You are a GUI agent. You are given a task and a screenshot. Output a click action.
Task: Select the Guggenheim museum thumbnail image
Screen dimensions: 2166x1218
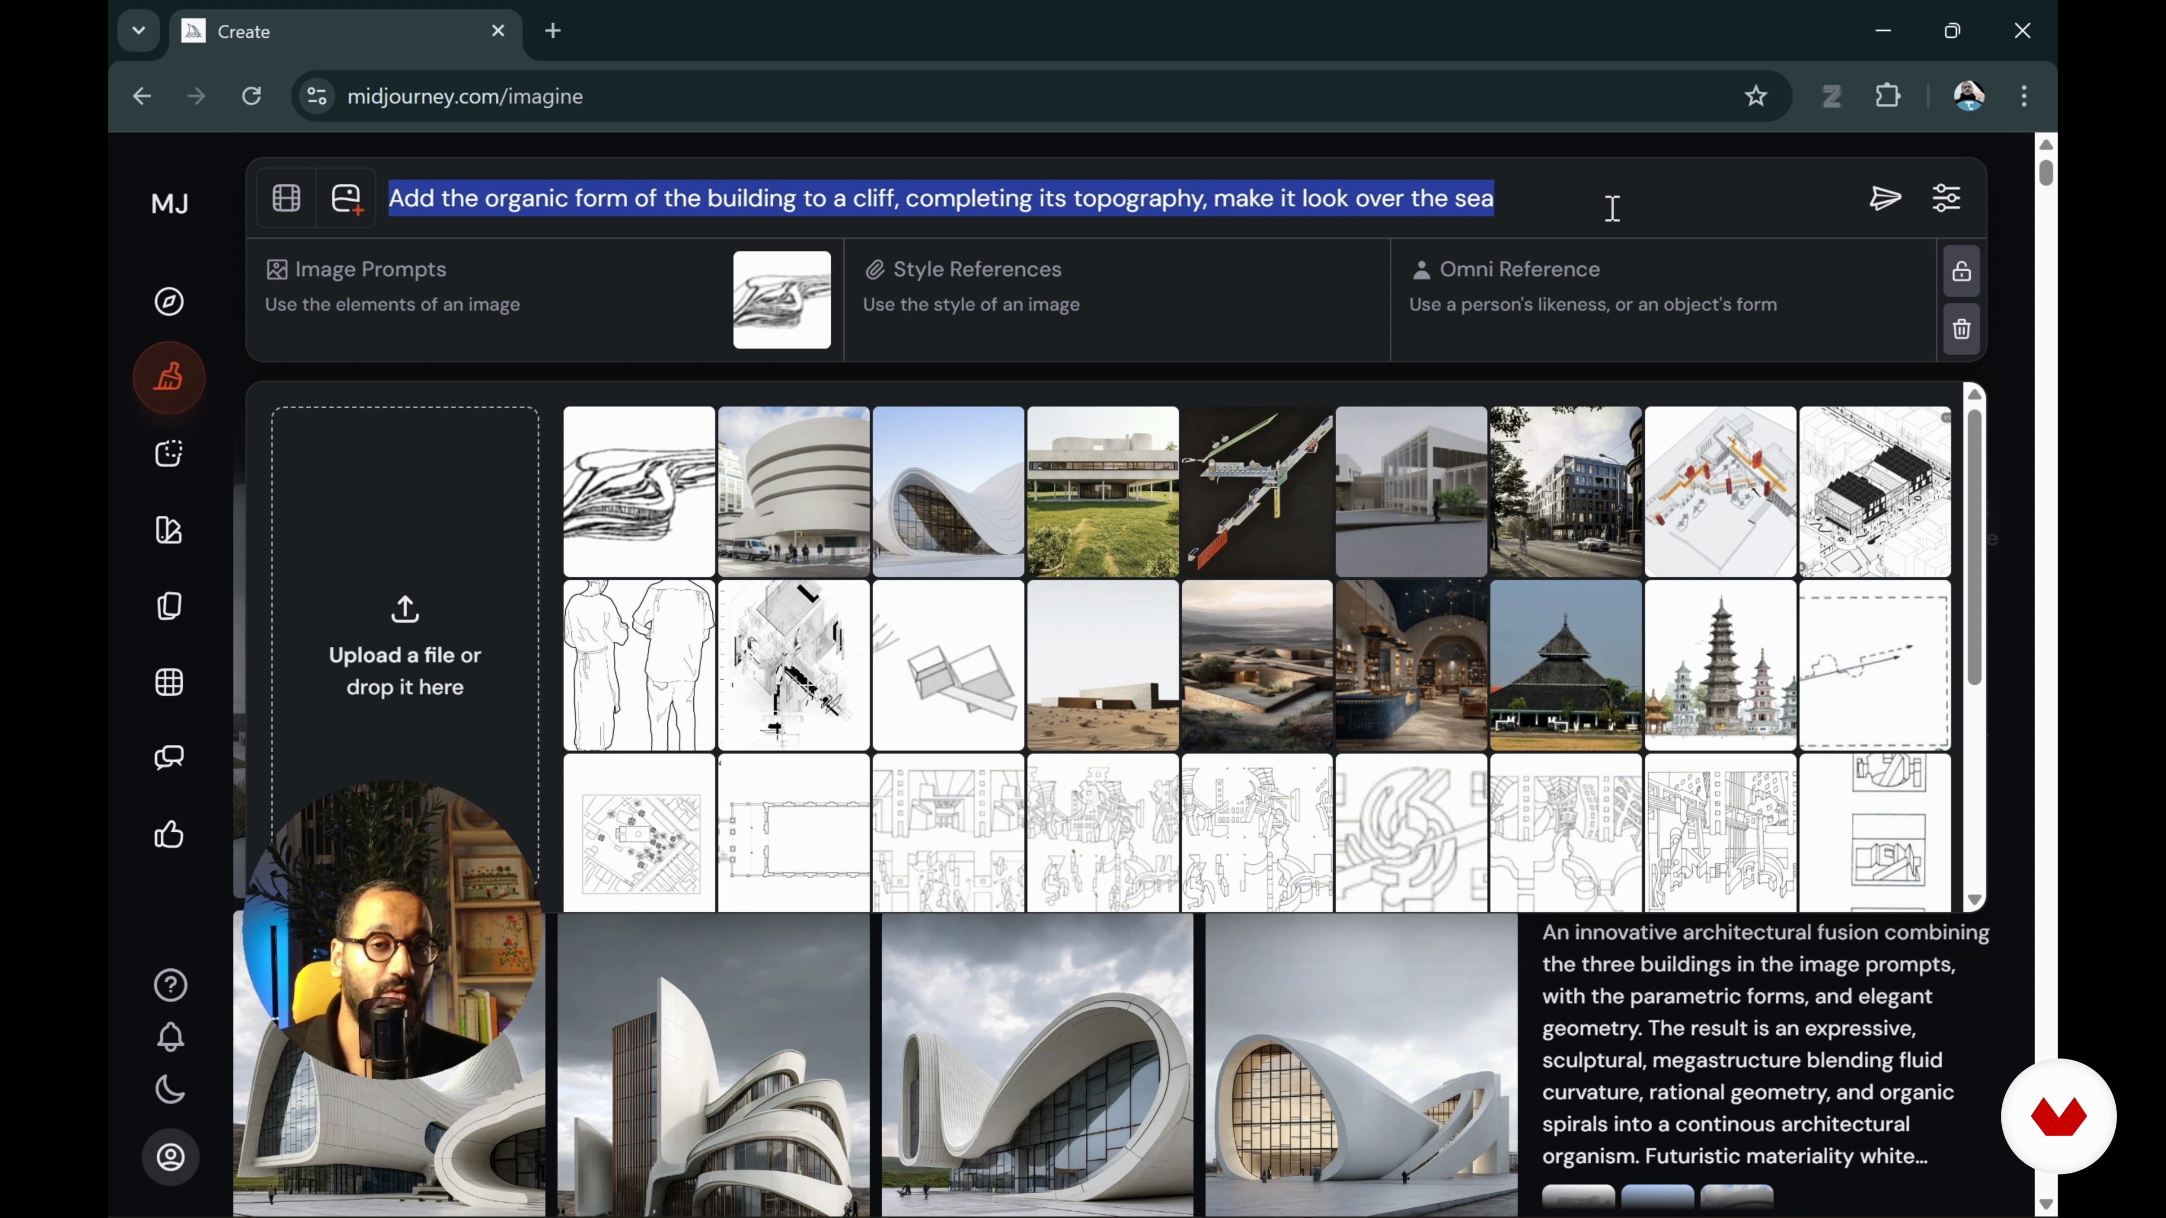tap(794, 493)
